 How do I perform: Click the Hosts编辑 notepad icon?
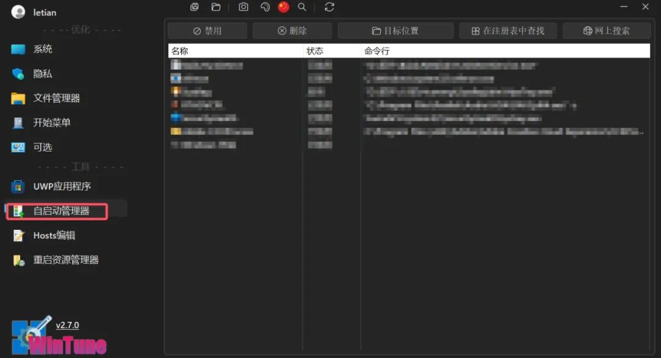[18, 236]
